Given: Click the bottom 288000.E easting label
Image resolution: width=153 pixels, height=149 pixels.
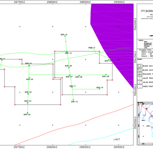Looking at the screenshot, I should click(52, 147).
